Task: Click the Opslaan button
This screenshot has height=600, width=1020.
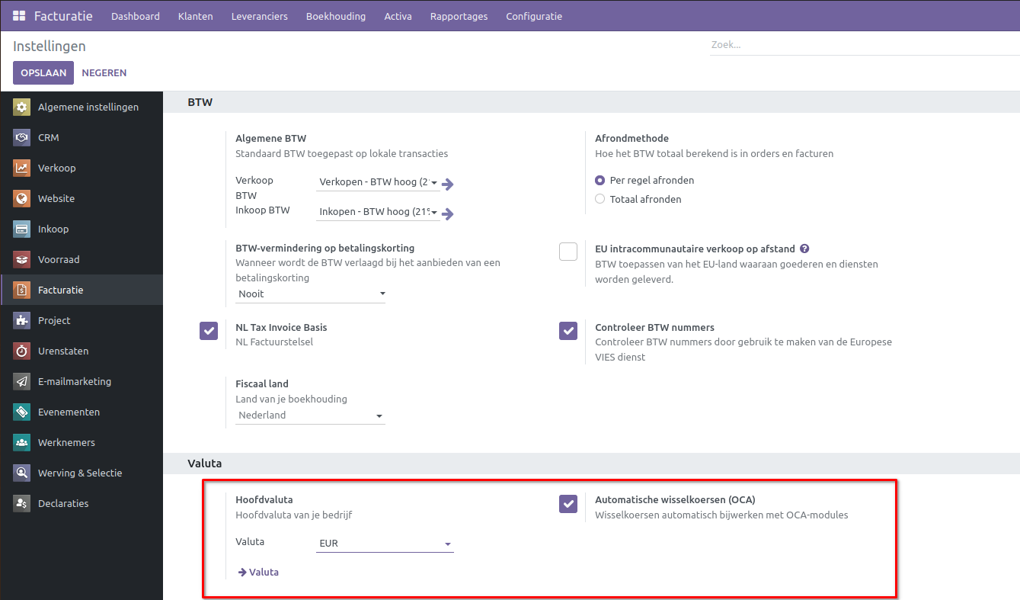Action: pos(43,73)
